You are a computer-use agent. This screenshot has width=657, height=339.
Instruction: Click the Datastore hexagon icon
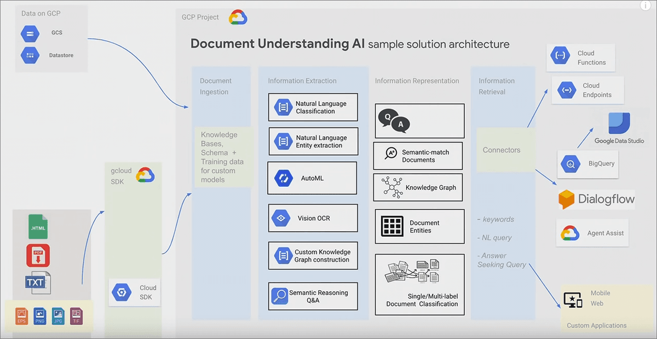pos(30,55)
